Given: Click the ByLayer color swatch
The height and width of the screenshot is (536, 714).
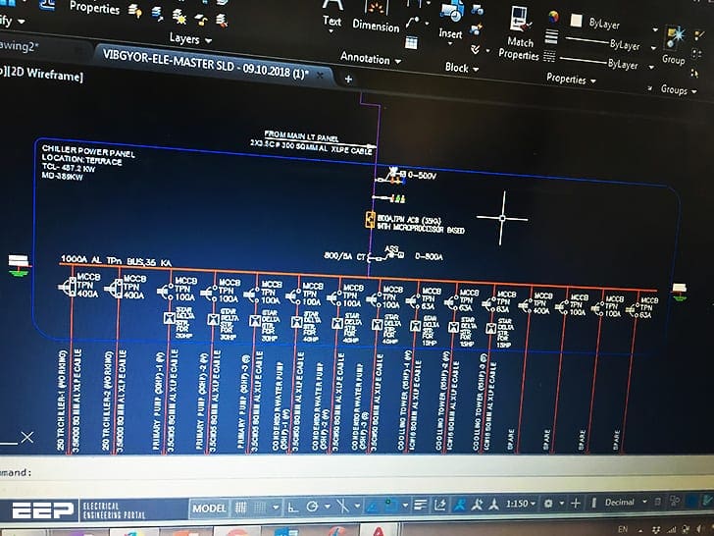Looking at the screenshot, I should 577,21.
